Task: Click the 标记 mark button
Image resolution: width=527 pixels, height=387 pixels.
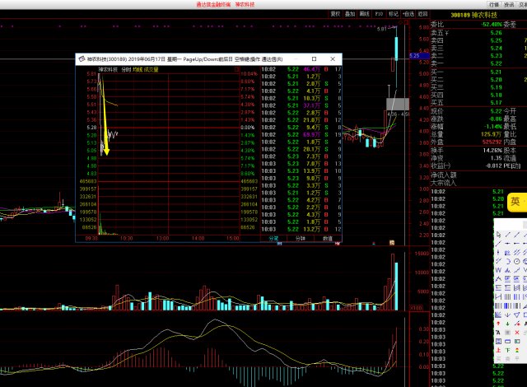Action: click(392, 14)
